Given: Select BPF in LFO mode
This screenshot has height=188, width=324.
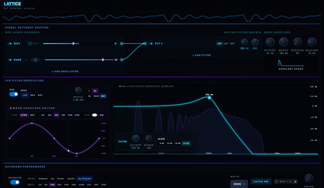Looking at the screenshot, I should pyautogui.click(x=40, y=95).
